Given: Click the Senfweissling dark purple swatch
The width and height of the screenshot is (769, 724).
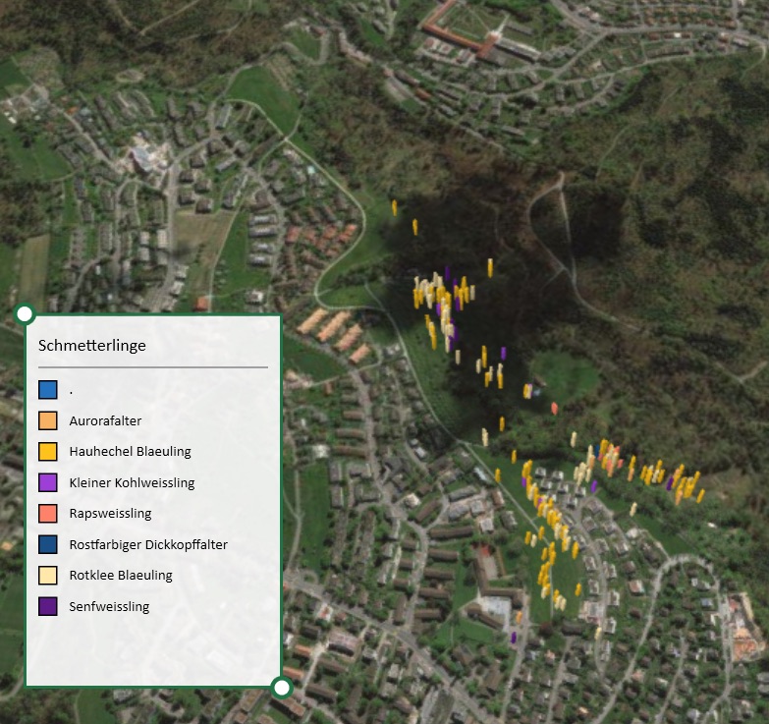Looking at the screenshot, I should coord(47,606).
